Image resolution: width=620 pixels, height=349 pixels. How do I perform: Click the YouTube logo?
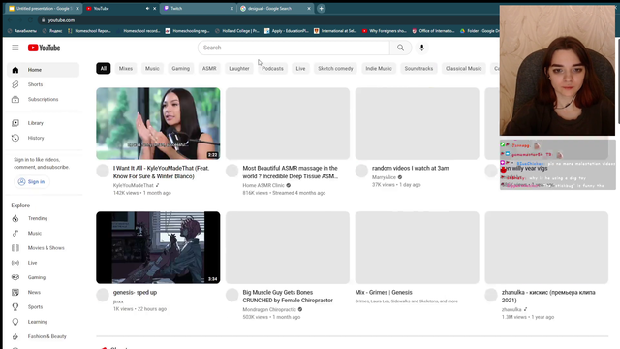click(x=44, y=48)
